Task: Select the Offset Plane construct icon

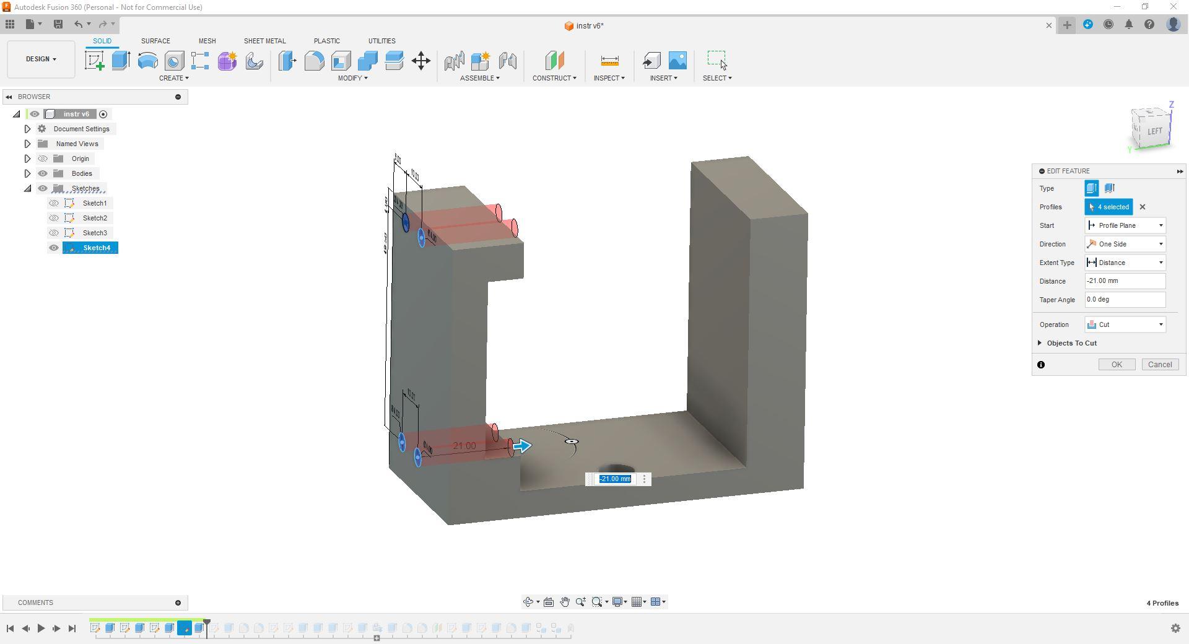Action: coord(554,61)
